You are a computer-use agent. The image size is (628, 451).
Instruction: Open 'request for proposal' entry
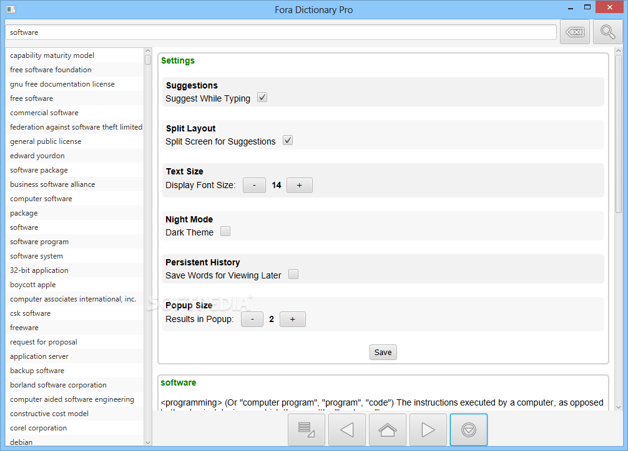[x=74, y=342]
